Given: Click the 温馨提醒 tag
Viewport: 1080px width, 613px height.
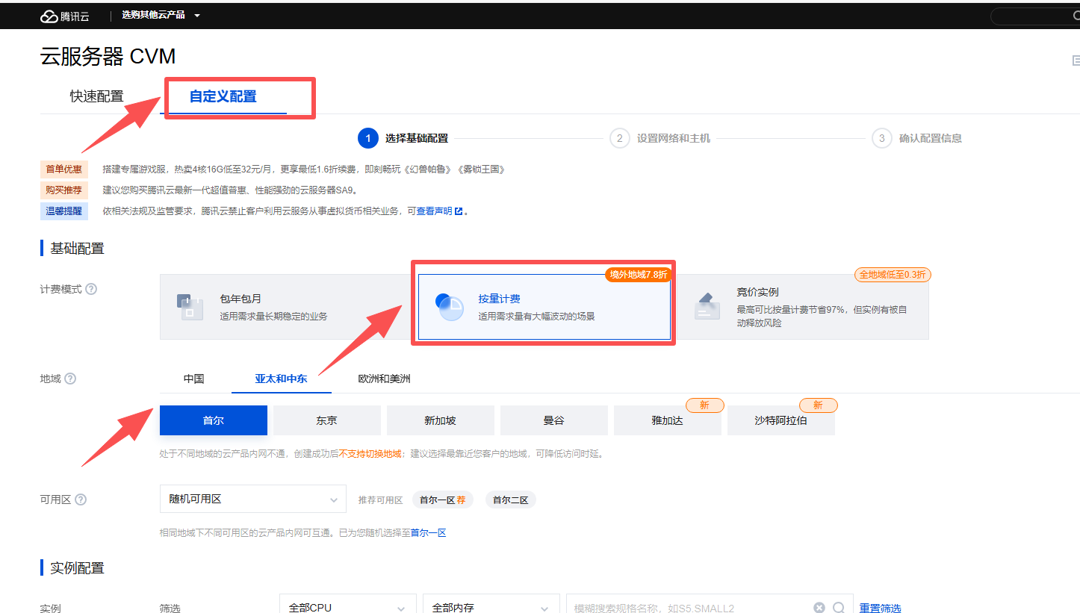Looking at the screenshot, I should [x=64, y=211].
